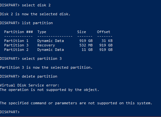Click the 'Virtual Disk Service error:' line
The height and width of the screenshot is (117, 161).
coord(30,85)
